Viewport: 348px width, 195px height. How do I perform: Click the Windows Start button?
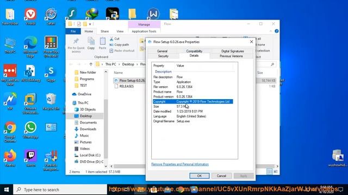[7, 190]
